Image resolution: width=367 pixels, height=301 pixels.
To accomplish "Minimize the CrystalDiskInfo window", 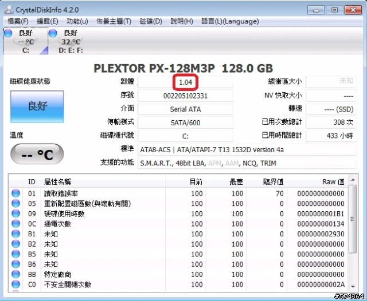I will click(x=316, y=10).
